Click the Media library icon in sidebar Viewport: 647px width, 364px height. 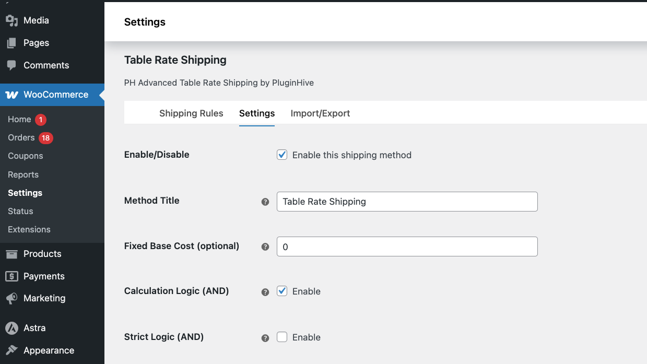point(11,20)
